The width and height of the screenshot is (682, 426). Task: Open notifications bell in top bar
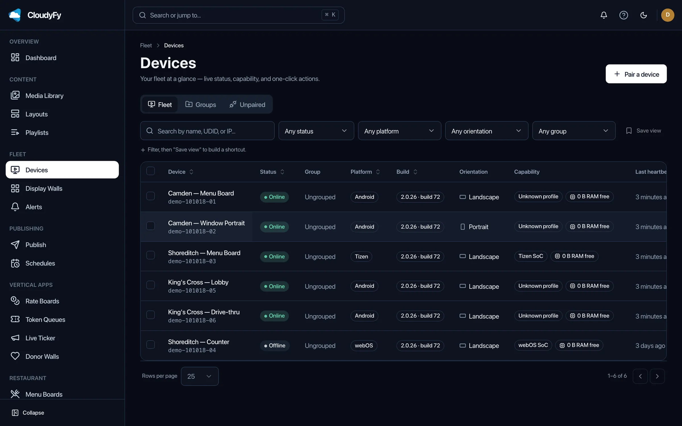coord(604,15)
